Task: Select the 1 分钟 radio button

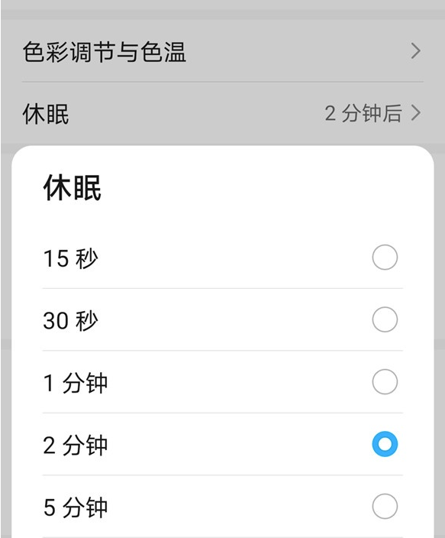Action: point(385,381)
